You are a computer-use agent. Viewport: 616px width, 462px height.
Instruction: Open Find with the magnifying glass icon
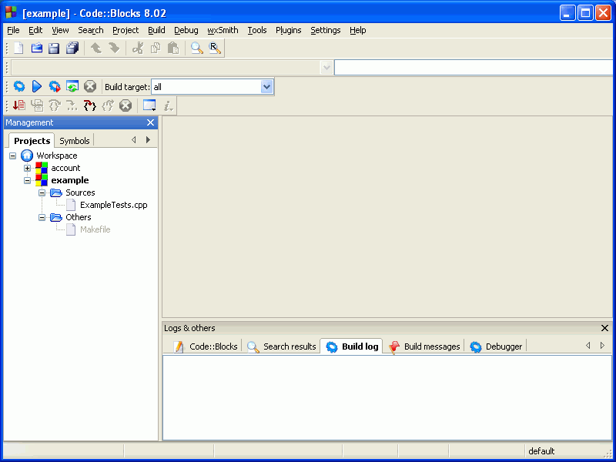[x=197, y=47]
